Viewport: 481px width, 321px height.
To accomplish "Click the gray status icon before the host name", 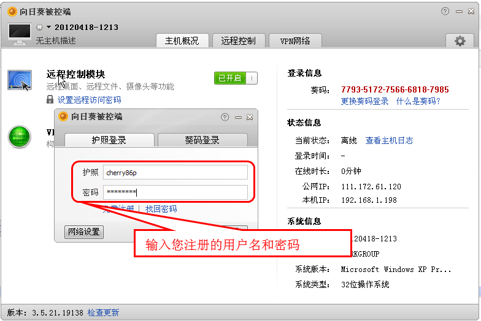I will click(x=39, y=27).
